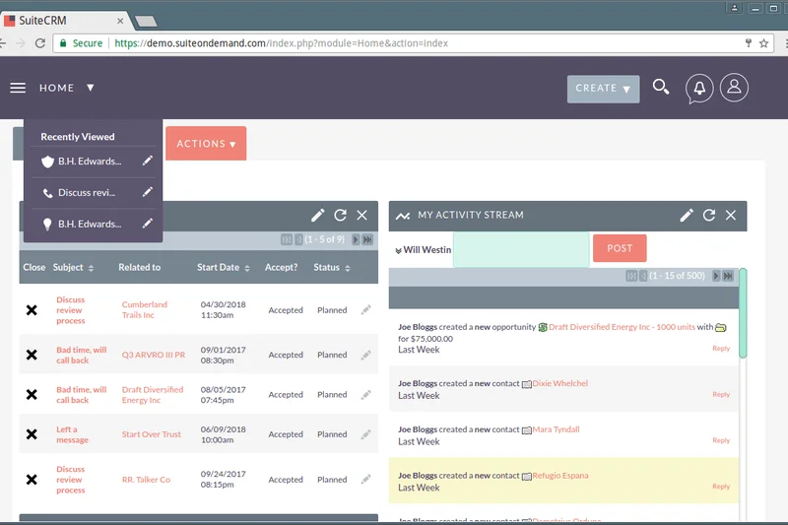Open the hamburger navigation menu
788x525 pixels.
pos(18,88)
